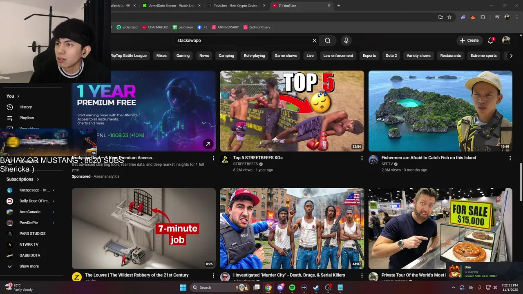523x294 pixels.
Task: Open options menu for Fishermen island video
Action: pos(510,158)
